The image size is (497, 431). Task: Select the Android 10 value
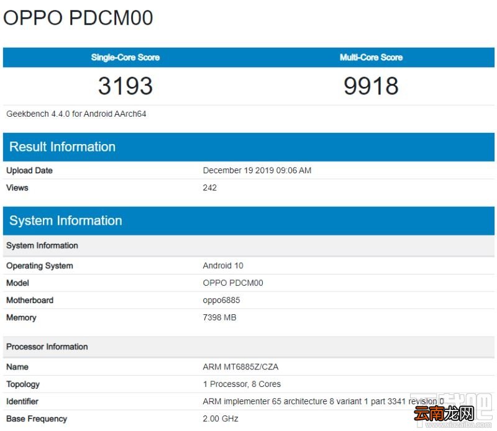tap(223, 266)
